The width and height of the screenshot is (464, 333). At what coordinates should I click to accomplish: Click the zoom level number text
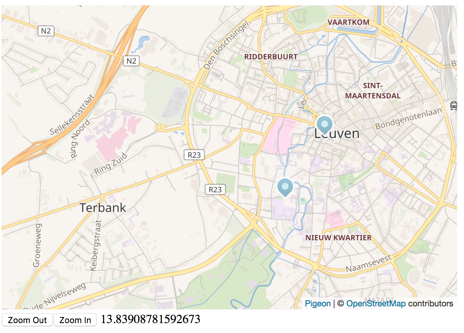point(150,319)
